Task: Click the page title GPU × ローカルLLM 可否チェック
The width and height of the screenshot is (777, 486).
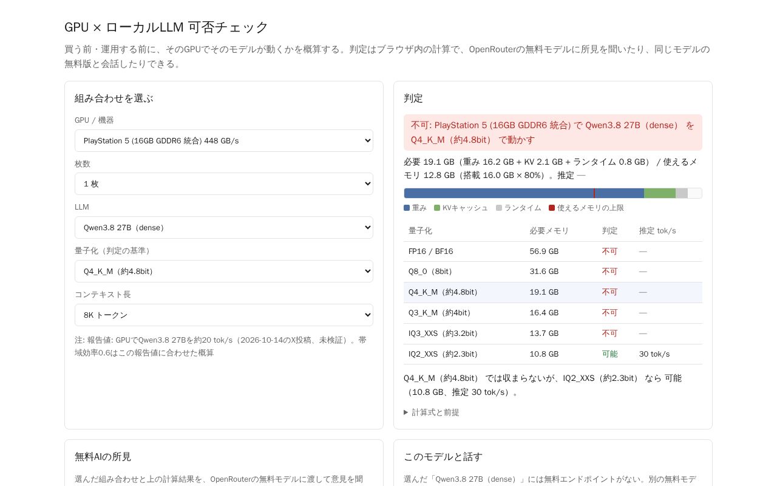Action: click(166, 27)
